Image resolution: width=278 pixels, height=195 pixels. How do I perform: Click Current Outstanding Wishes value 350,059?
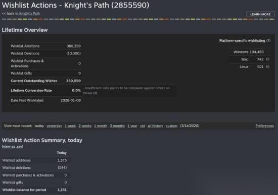(x=73, y=81)
